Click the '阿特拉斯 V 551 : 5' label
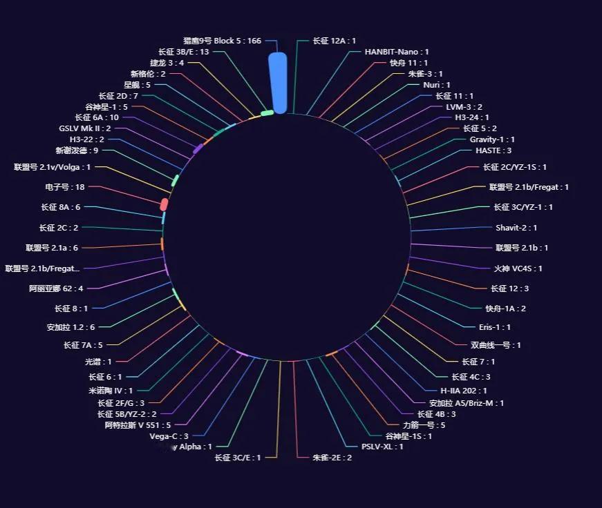The image size is (602, 508). (138, 425)
